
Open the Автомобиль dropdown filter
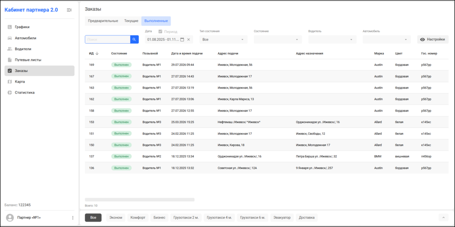pyautogui.click(x=386, y=39)
